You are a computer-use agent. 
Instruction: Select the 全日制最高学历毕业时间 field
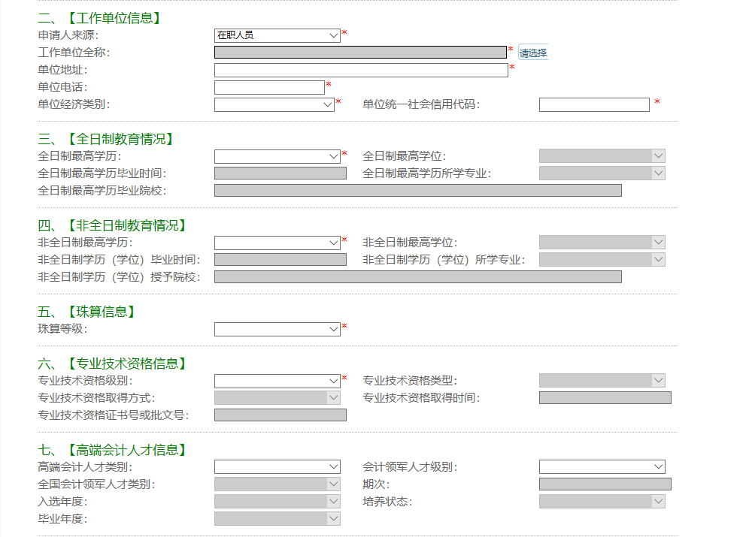pyautogui.click(x=280, y=173)
